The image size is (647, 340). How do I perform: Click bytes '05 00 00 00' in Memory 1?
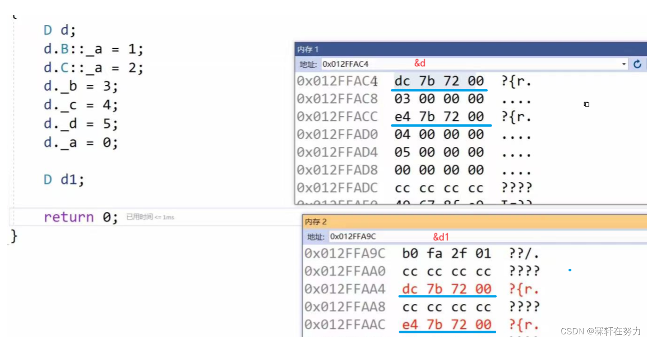pyautogui.click(x=439, y=152)
